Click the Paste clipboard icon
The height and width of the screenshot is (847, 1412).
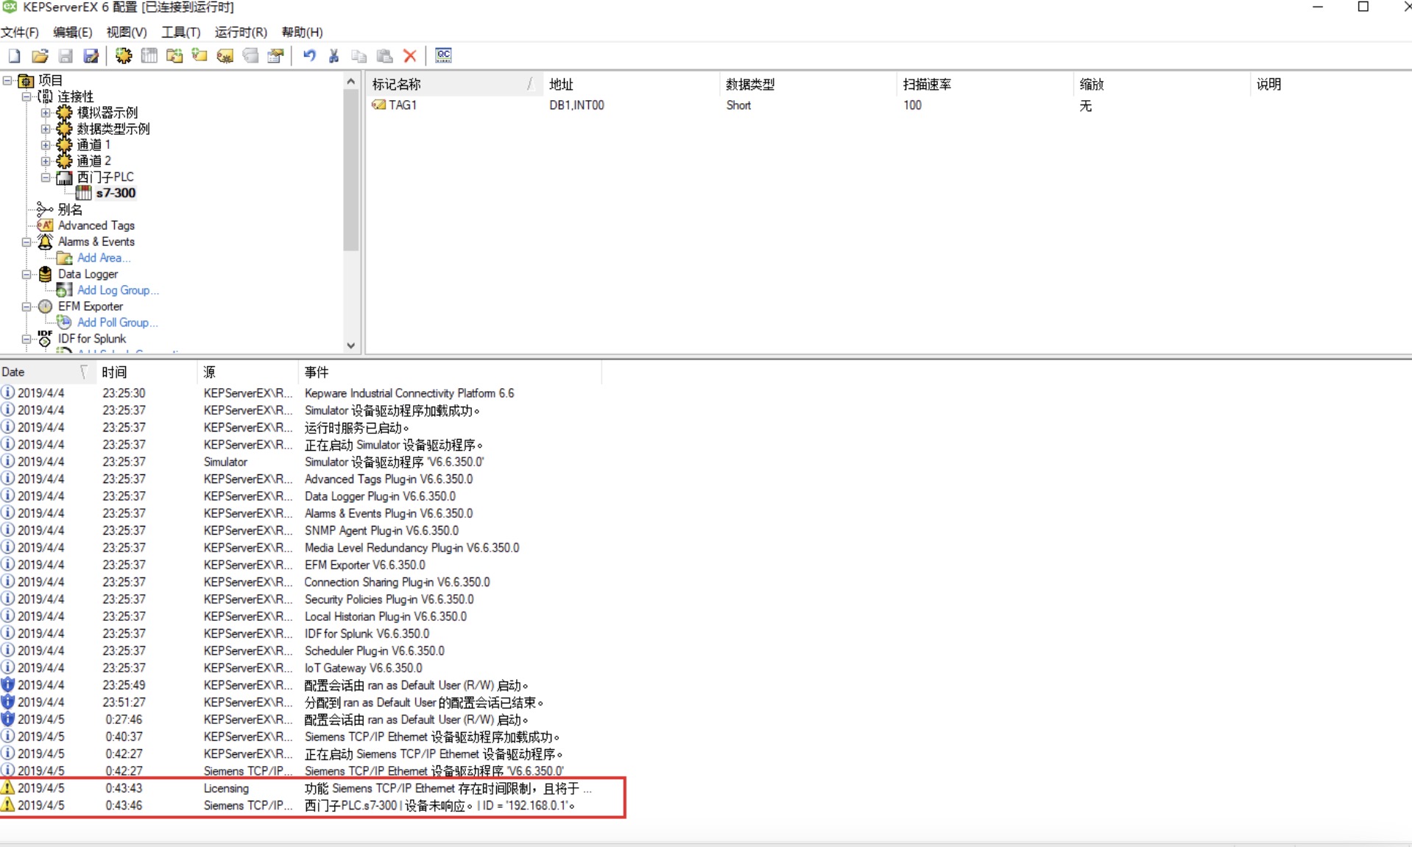(x=384, y=55)
